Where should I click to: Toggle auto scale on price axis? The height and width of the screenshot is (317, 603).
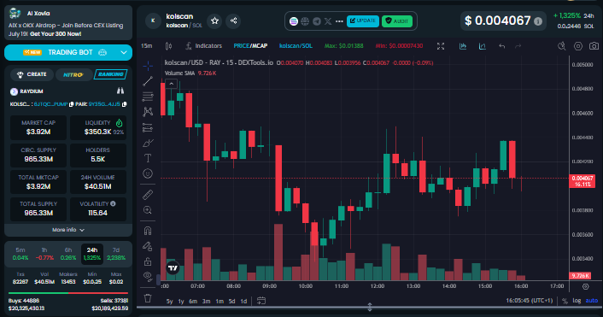[x=591, y=301]
